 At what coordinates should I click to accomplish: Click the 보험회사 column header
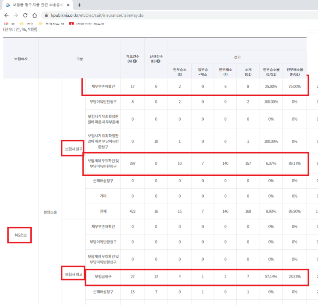click(x=21, y=59)
